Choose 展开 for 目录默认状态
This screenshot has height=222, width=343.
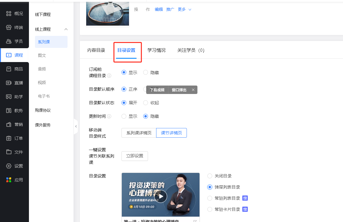[124, 103]
